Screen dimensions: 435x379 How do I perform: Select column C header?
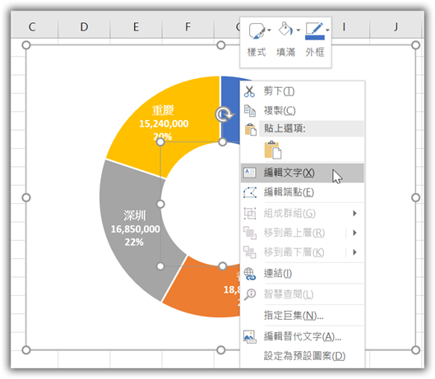[x=32, y=27]
